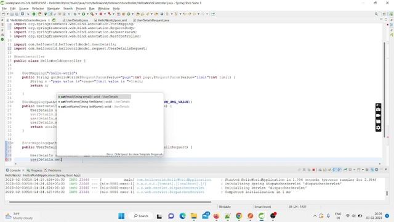Open the Edit menu
Viewport: 394px width, 222px height.
tap(13, 9)
